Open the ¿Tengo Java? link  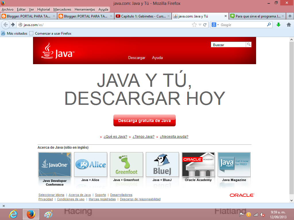(144, 137)
